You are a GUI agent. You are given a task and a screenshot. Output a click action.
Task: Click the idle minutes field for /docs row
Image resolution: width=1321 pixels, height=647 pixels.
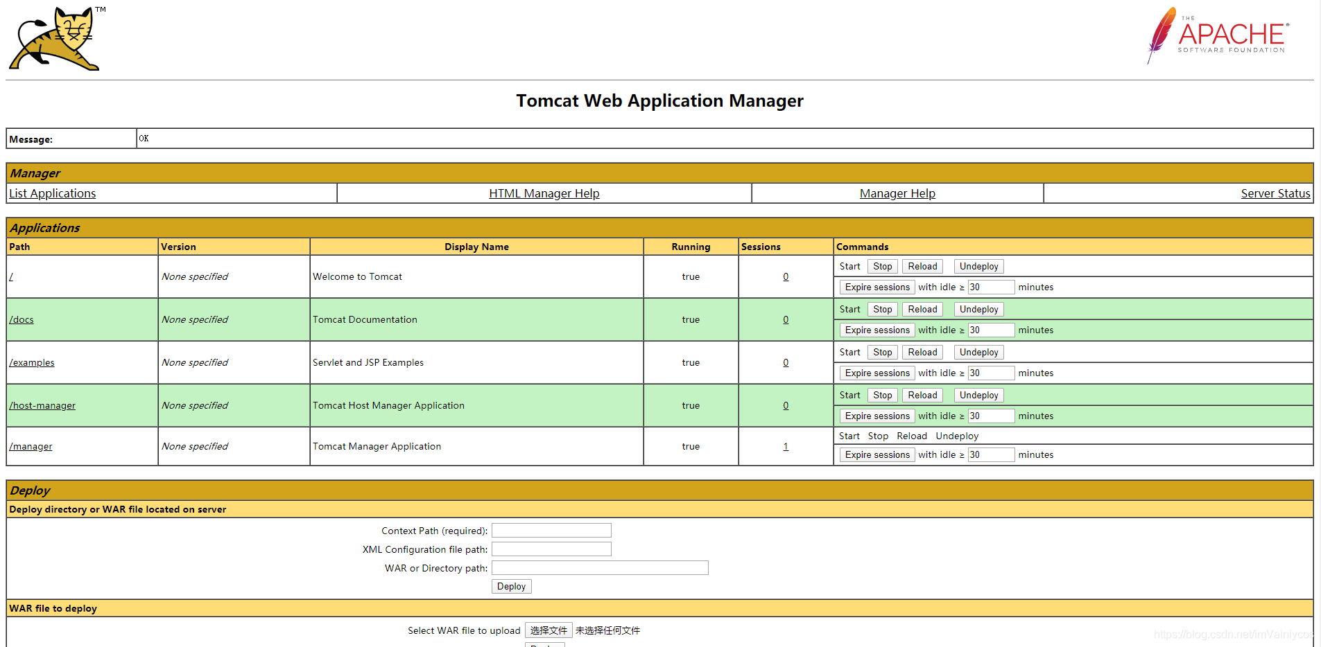pyautogui.click(x=991, y=330)
